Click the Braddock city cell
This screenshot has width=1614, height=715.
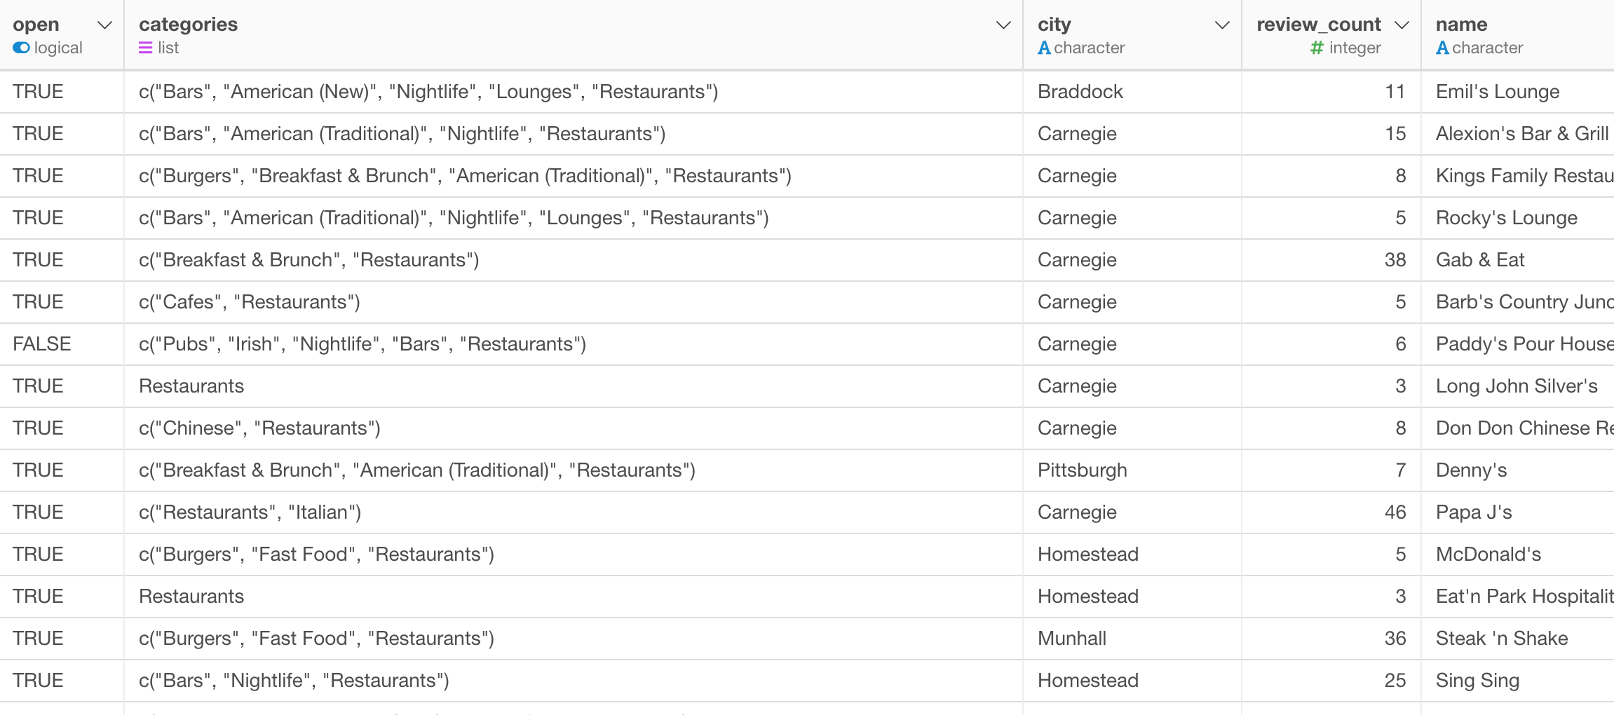coord(1132,92)
